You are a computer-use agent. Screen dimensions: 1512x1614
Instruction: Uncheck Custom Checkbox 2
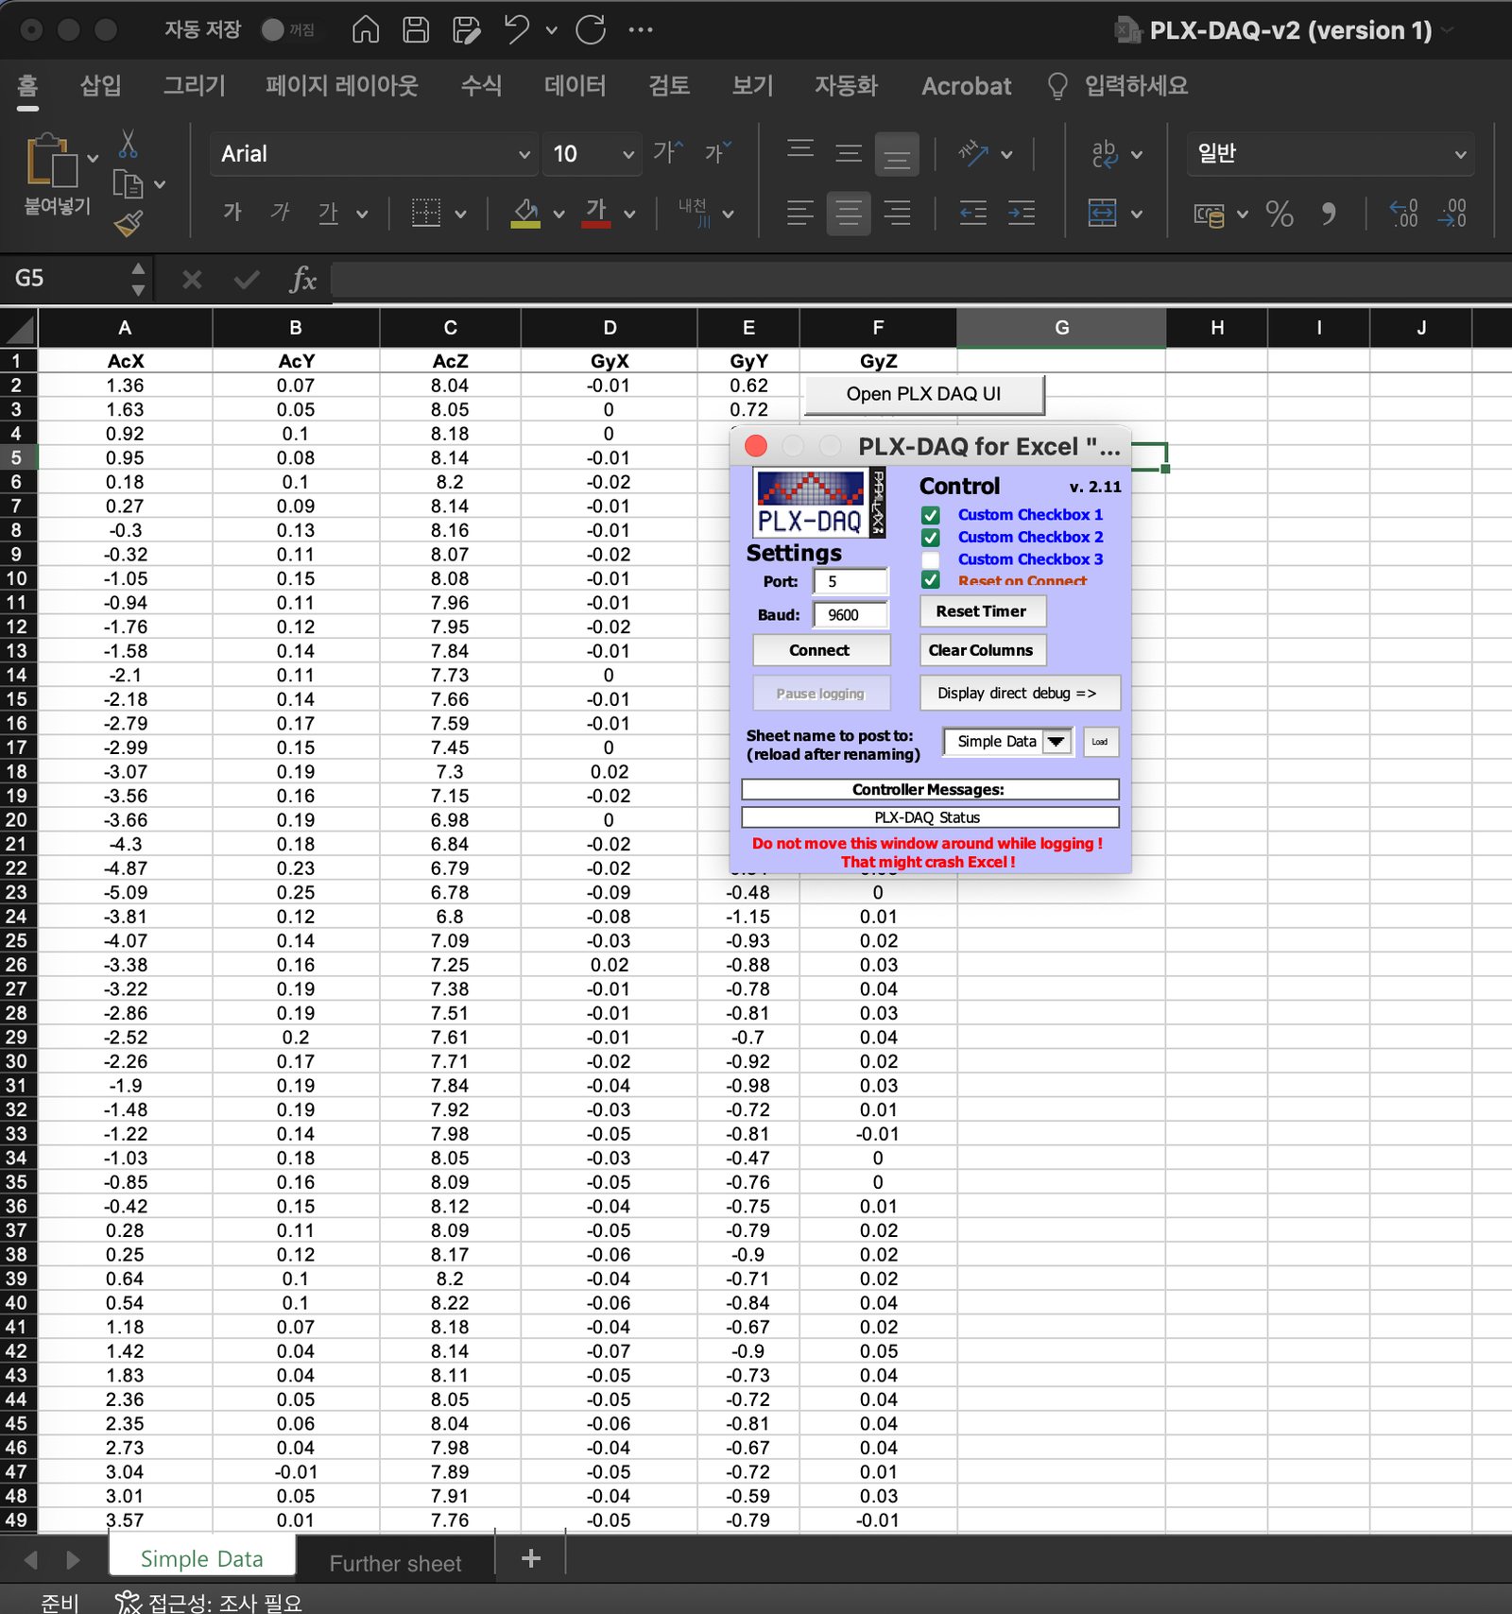(x=931, y=538)
